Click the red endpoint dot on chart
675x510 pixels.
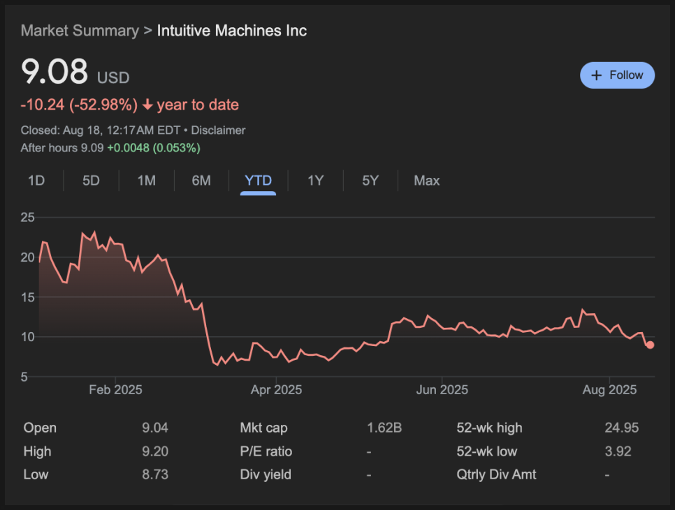(650, 345)
